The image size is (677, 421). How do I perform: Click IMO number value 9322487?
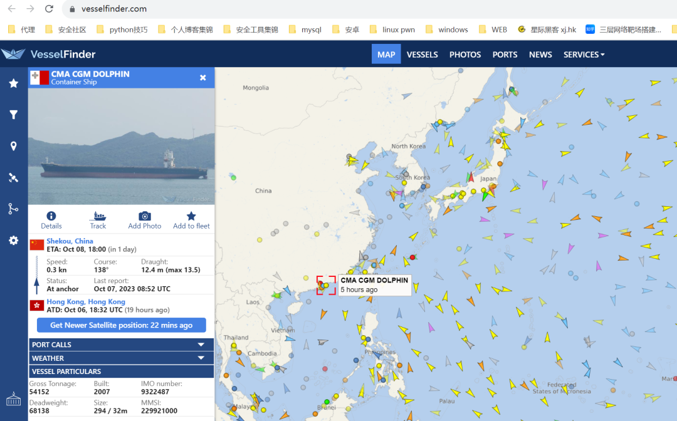tap(155, 392)
